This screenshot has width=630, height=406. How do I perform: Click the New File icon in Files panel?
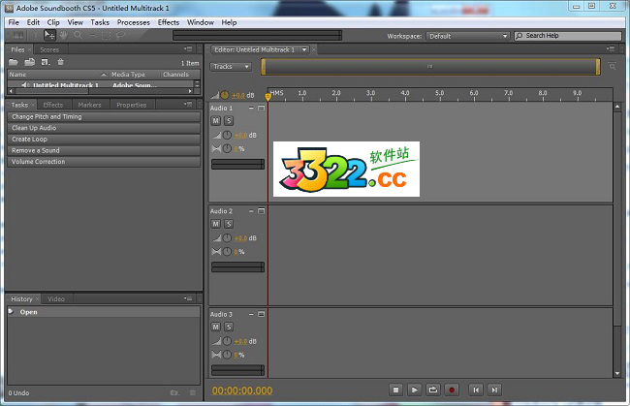45,62
